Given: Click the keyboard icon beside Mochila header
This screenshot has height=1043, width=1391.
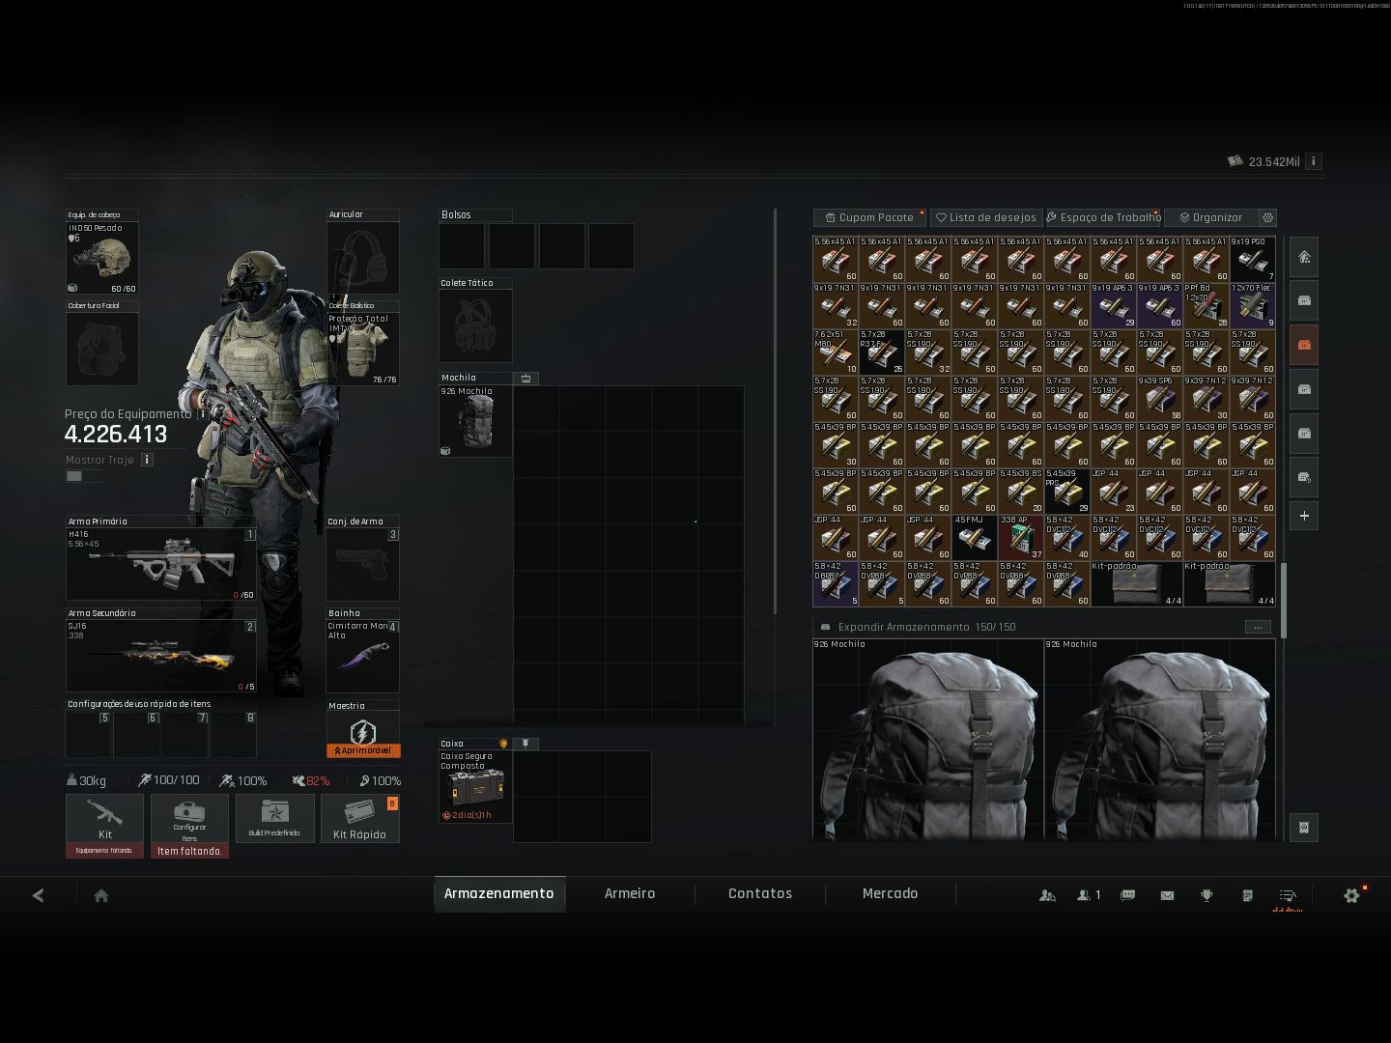Looking at the screenshot, I should tap(526, 379).
